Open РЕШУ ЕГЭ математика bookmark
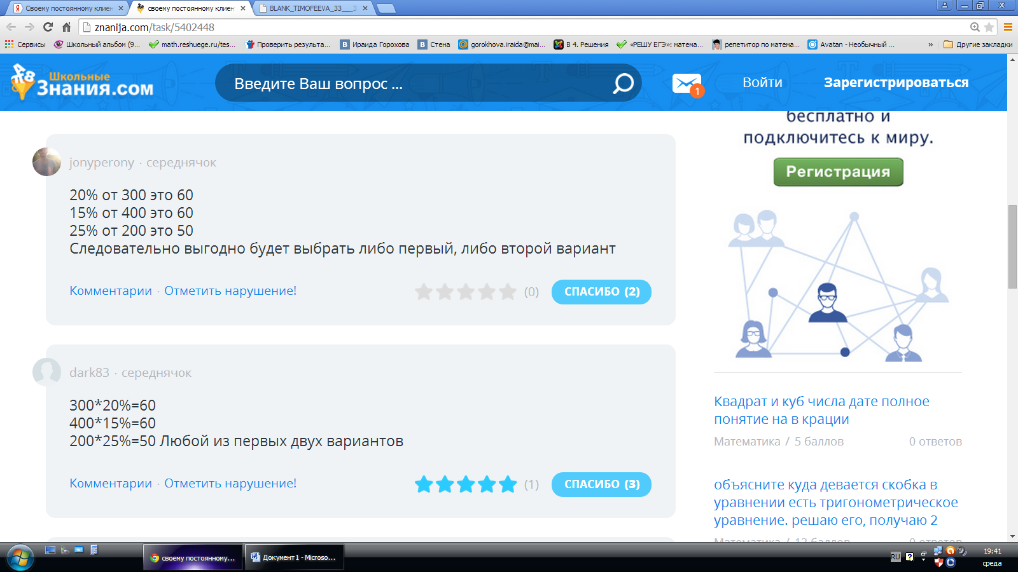This screenshot has width=1018, height=572. (660, 44)
